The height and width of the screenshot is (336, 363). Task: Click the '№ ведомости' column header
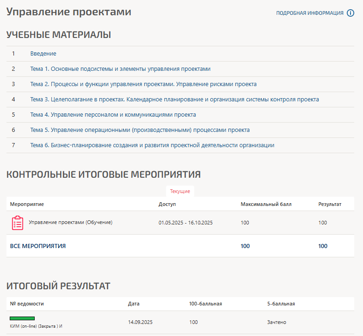click(x=27, y=304)
